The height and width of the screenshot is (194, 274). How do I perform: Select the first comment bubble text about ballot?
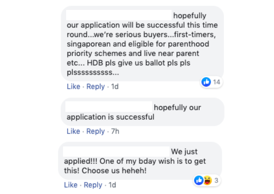pyautogui.click(x=142, y=44)
